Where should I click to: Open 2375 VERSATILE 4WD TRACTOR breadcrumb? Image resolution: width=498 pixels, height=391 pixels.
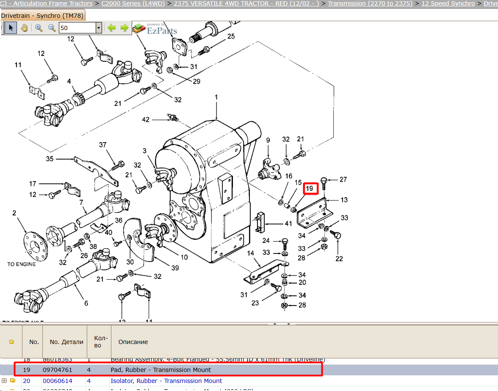click(246, 3)
